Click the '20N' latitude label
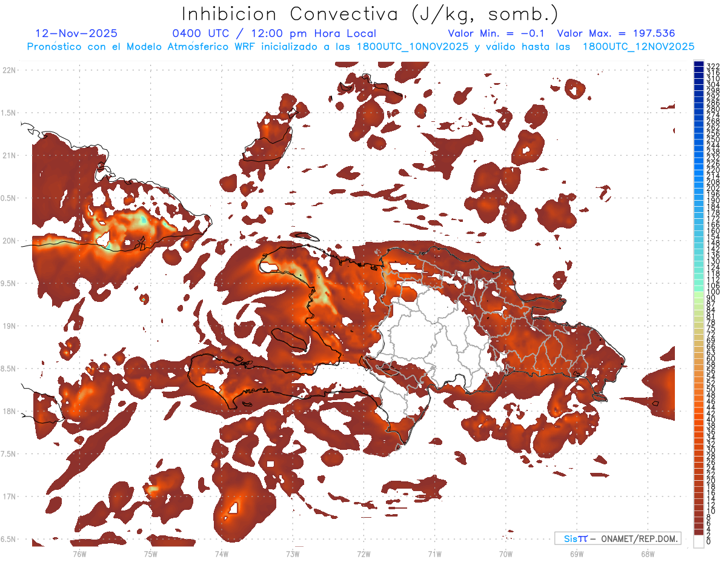 9,241
